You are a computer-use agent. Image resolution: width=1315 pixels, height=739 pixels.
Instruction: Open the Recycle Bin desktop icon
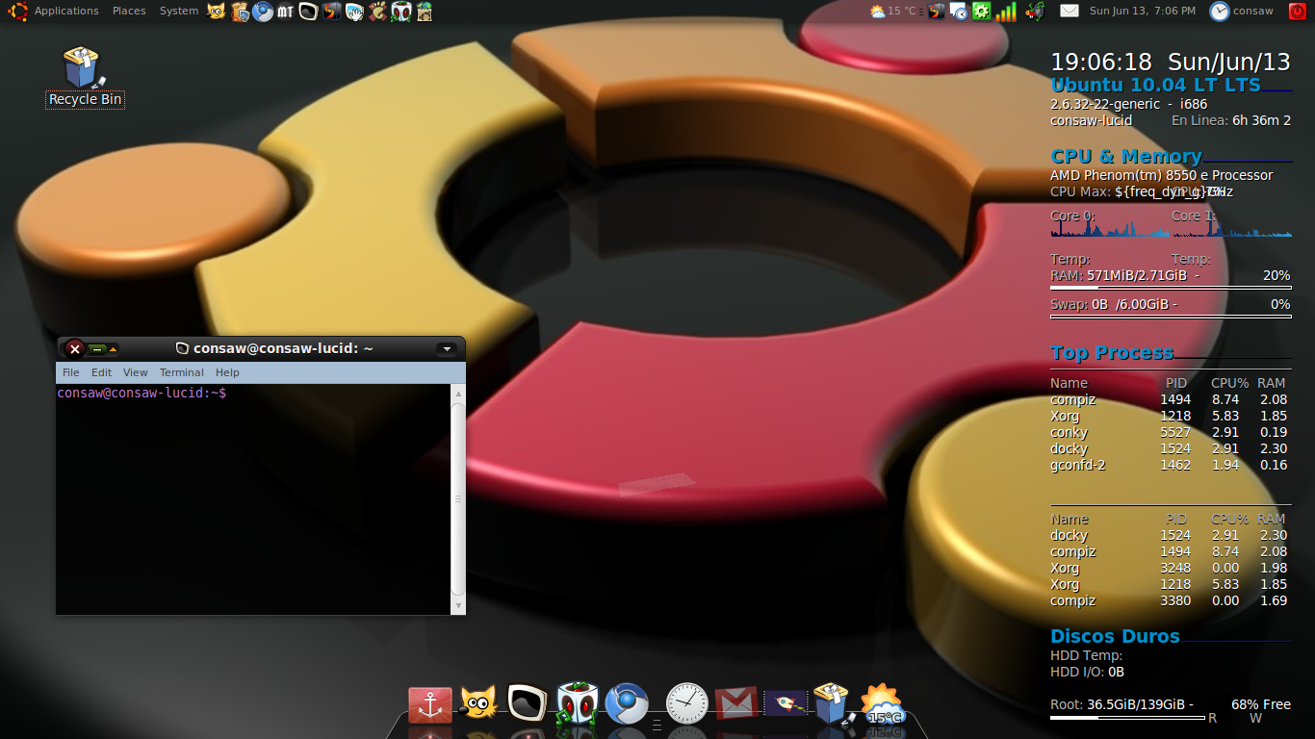(85, 67)
